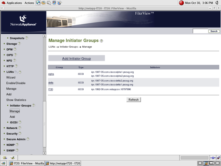Open help icon next to DFM
This screenshot has height=166, width=221.
(15, 49)
